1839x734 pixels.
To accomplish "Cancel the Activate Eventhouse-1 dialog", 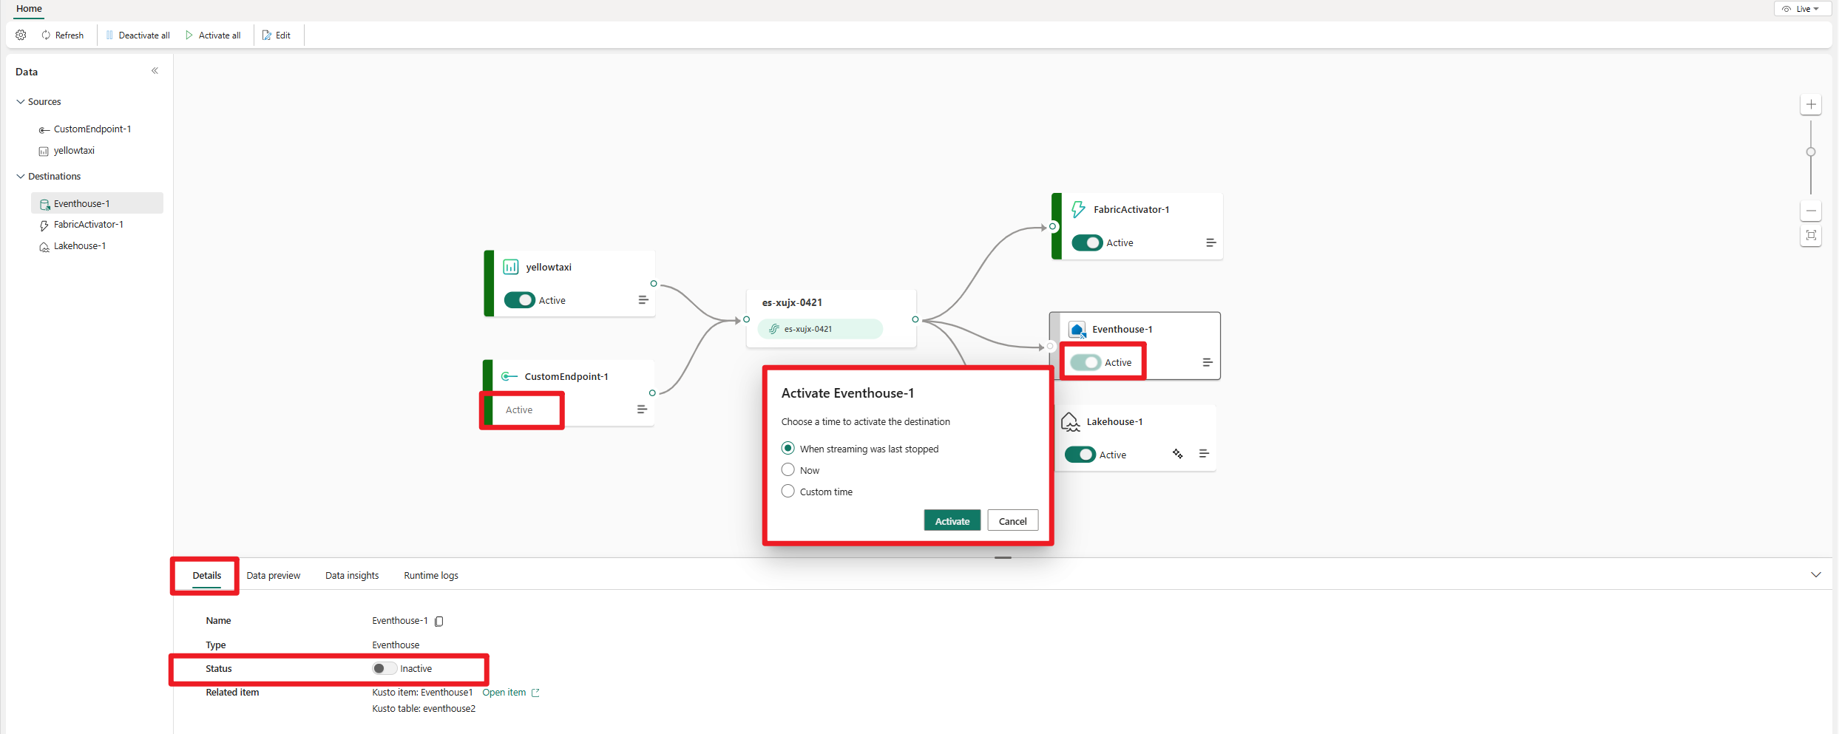I will point(1012,521).
